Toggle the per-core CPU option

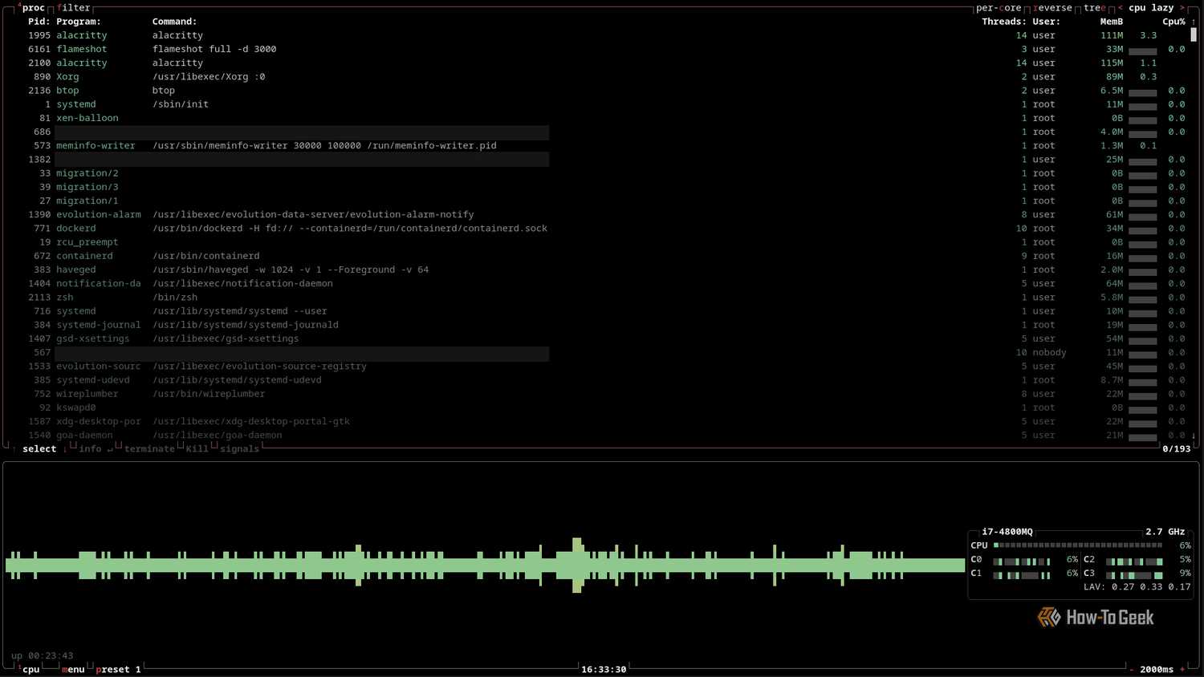coord(999,8)
